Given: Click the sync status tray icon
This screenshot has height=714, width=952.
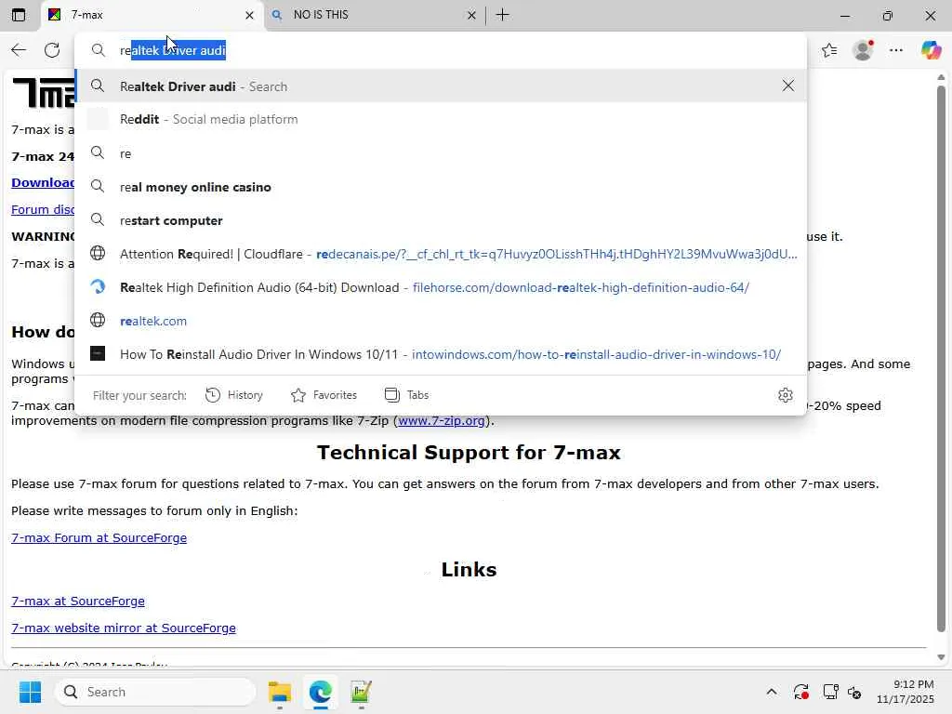Looking at the screenshot, I should pos(800,692).
